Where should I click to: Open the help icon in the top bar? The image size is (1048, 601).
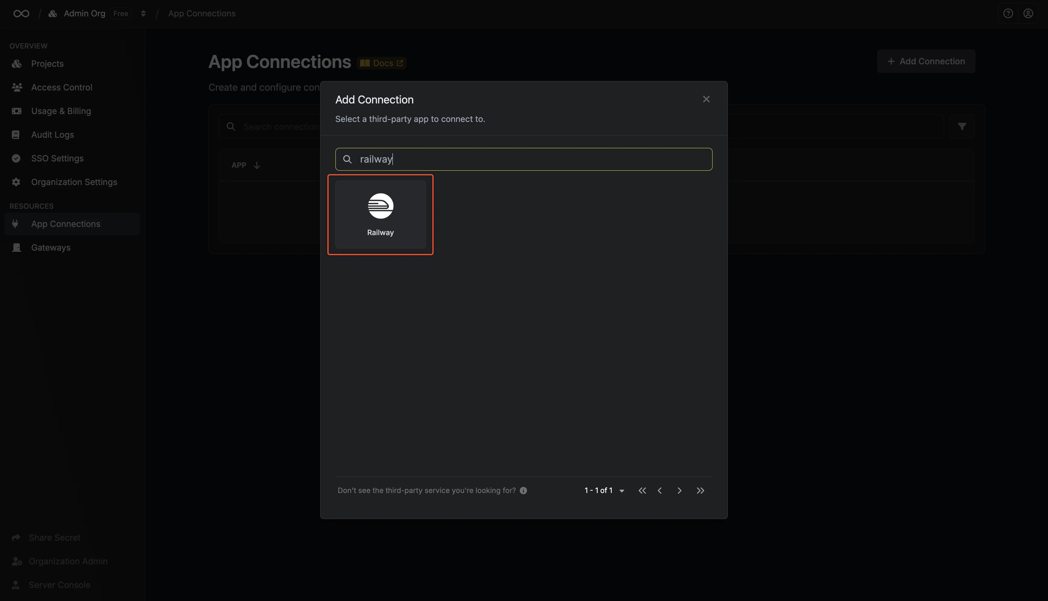[x=1008, y=14]
